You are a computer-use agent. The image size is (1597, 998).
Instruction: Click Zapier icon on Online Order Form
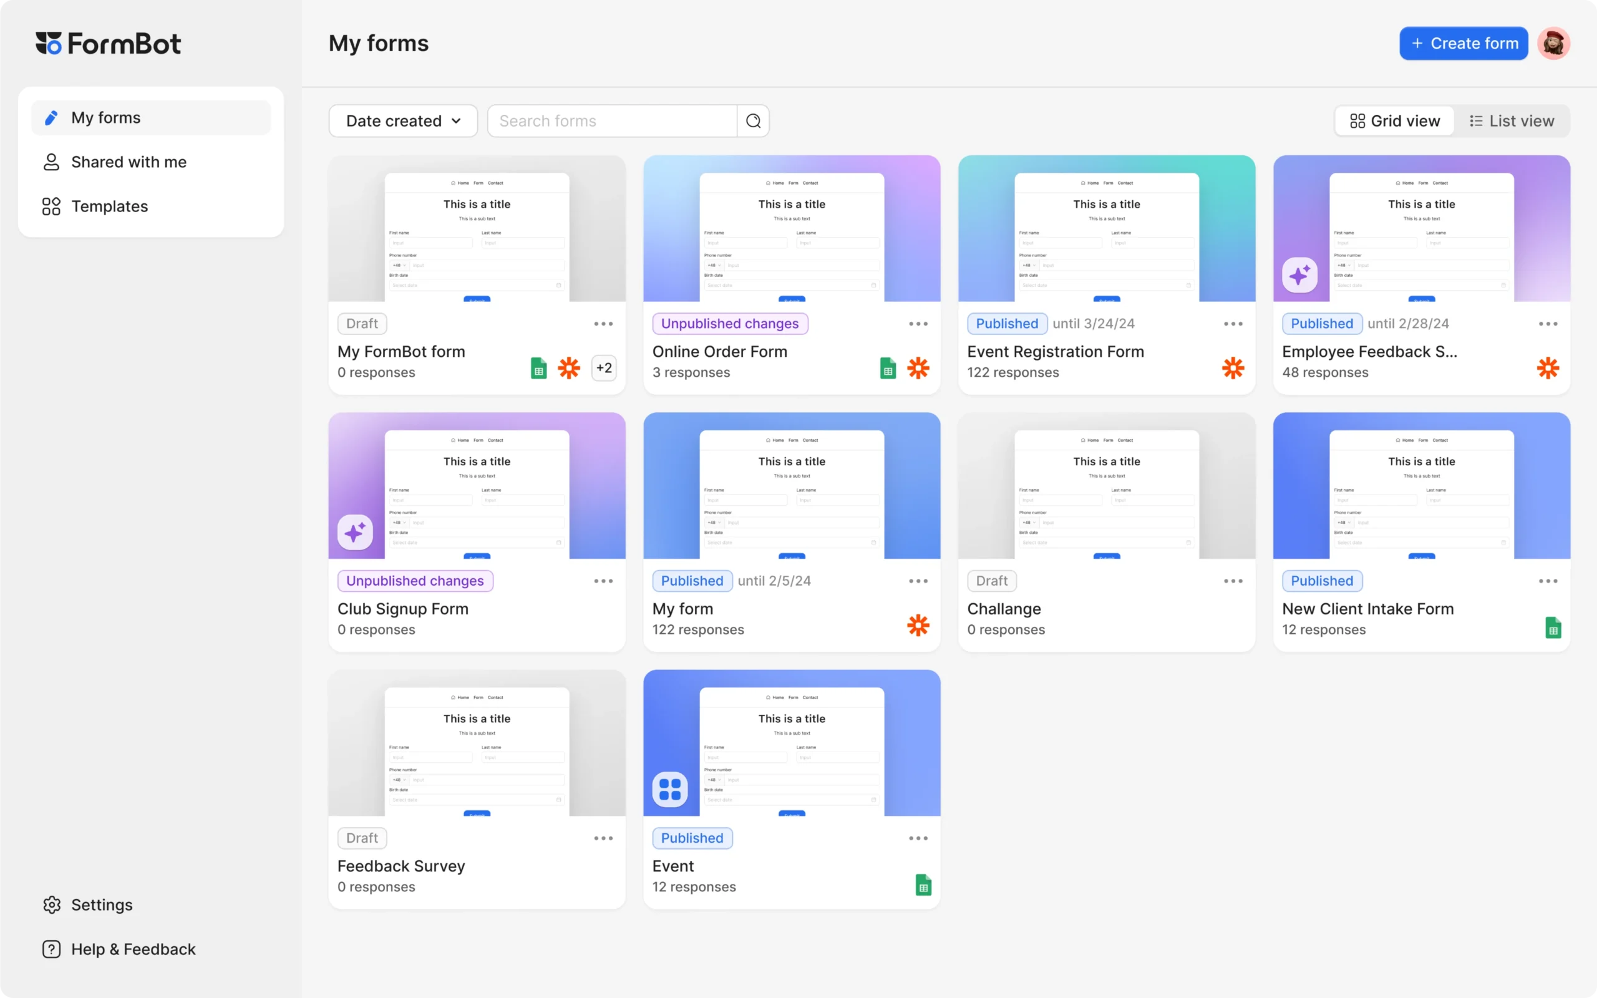(x=918, y=367)
